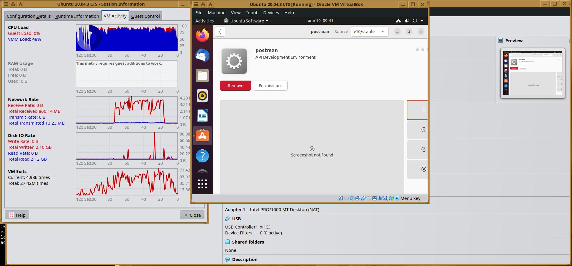The image size is (572, 266).
Task: Click the virtualization CPU status icon
Action: (386, 198)
